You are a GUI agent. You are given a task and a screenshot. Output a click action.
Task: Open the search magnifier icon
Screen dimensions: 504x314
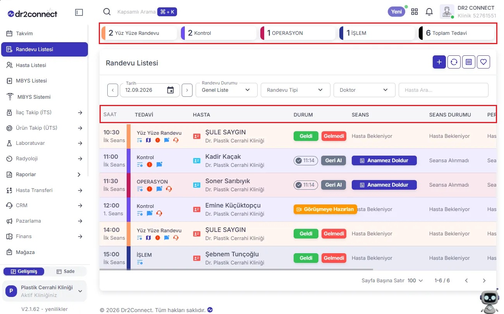click(x=107, y=12)
